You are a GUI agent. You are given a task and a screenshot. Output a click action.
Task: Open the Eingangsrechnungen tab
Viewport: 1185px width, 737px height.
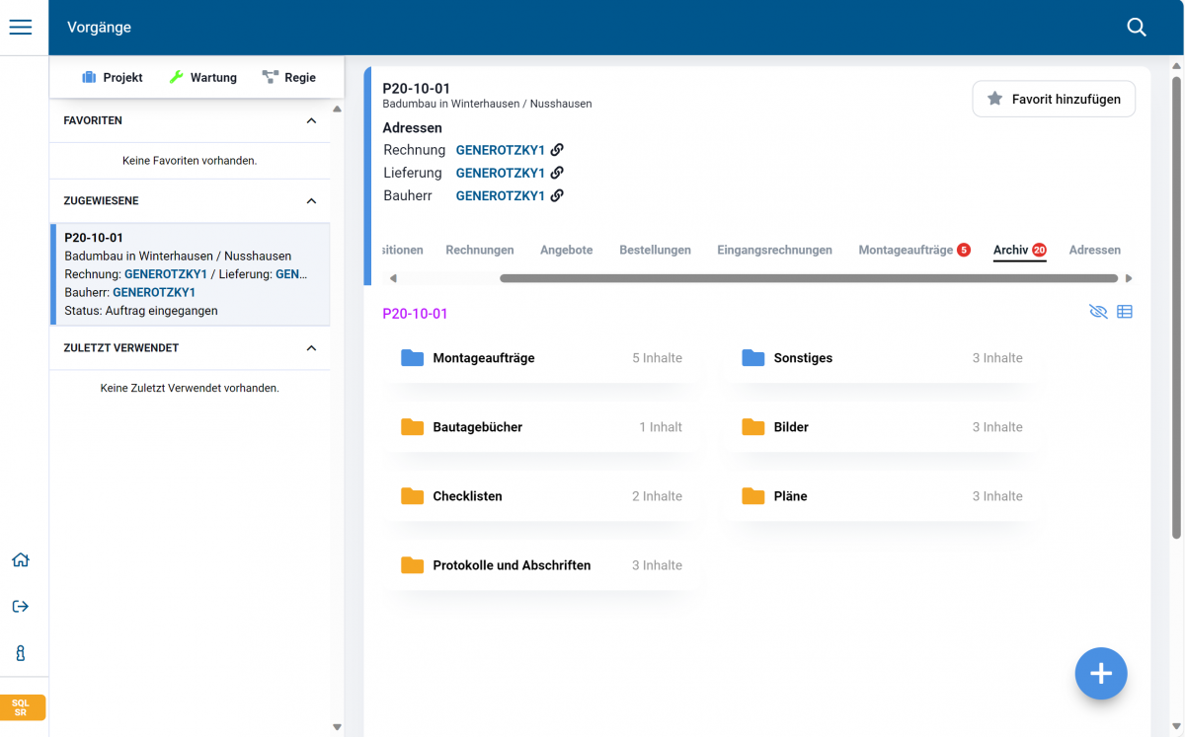click(774, 251)
